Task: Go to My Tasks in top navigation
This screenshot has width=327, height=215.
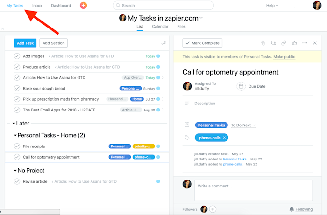Action: click(x=15, y=6)
